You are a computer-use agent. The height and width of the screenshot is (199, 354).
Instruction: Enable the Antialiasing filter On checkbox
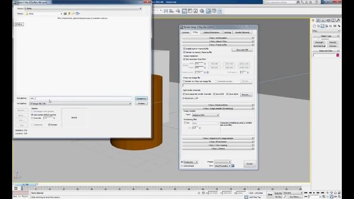click(x=185, y=123)
